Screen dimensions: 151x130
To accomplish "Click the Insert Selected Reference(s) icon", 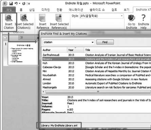I will [59, 18].
